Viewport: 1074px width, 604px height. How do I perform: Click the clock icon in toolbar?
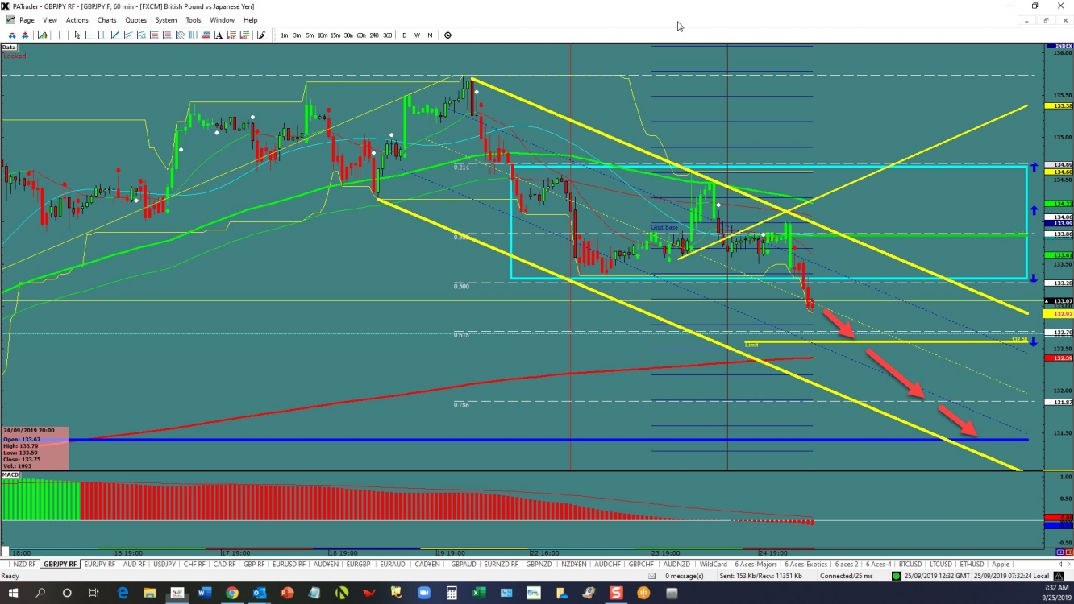(x=447, y=35)
